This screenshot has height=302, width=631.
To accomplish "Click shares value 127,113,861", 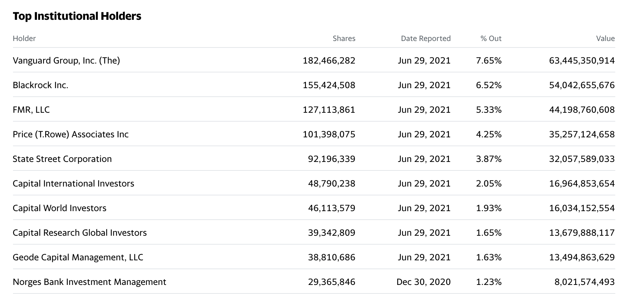I will tap(329, 110).
